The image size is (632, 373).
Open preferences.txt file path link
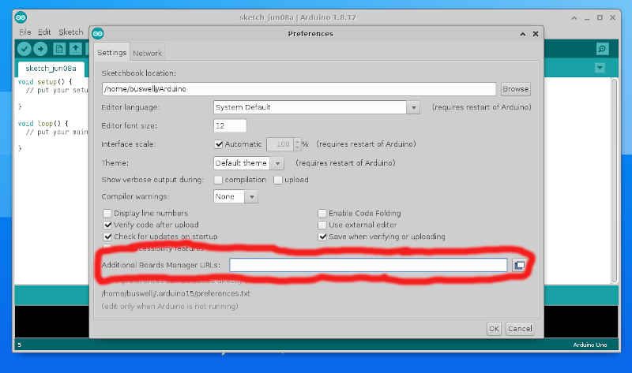tap(175, 293)
